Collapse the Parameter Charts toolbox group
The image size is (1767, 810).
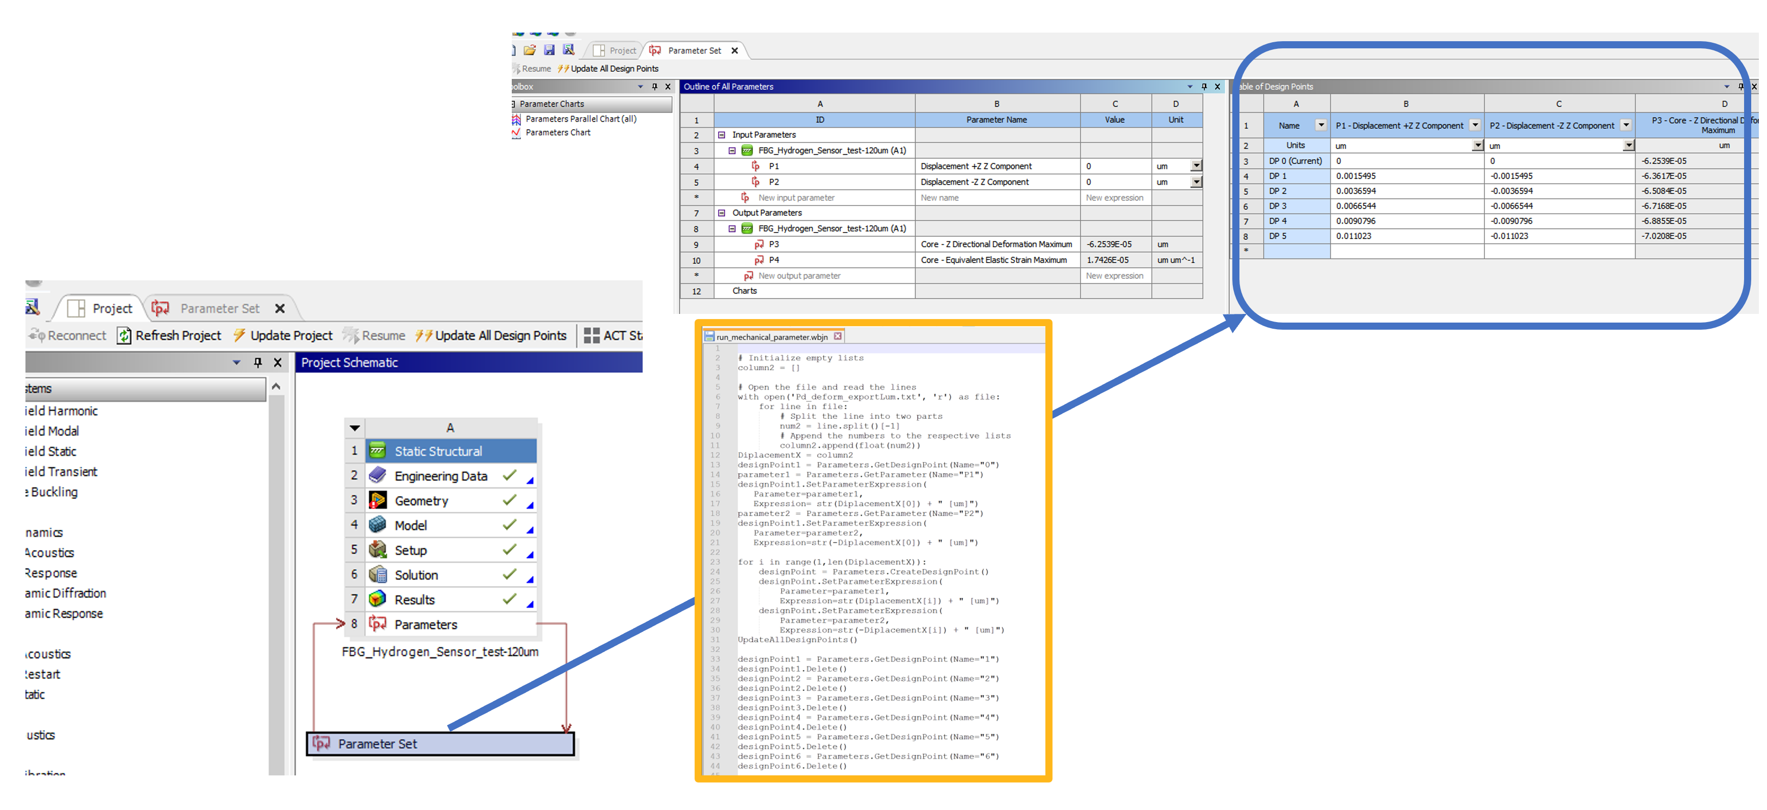coord(513,104)
